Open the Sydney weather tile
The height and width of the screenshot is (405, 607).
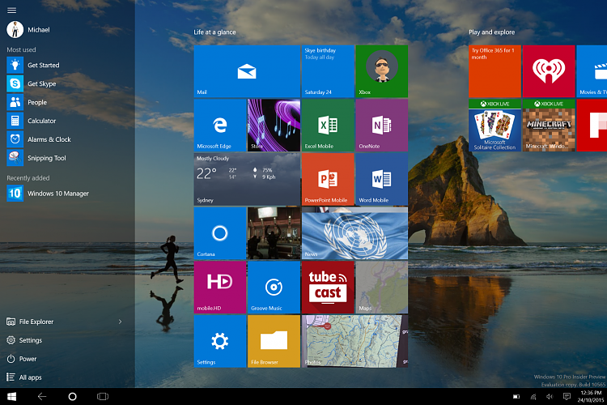pos(247,179)
